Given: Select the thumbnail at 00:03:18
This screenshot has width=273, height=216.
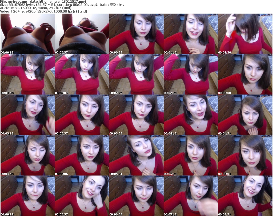Looking at the screenshot, I should [x=28, y=115].
